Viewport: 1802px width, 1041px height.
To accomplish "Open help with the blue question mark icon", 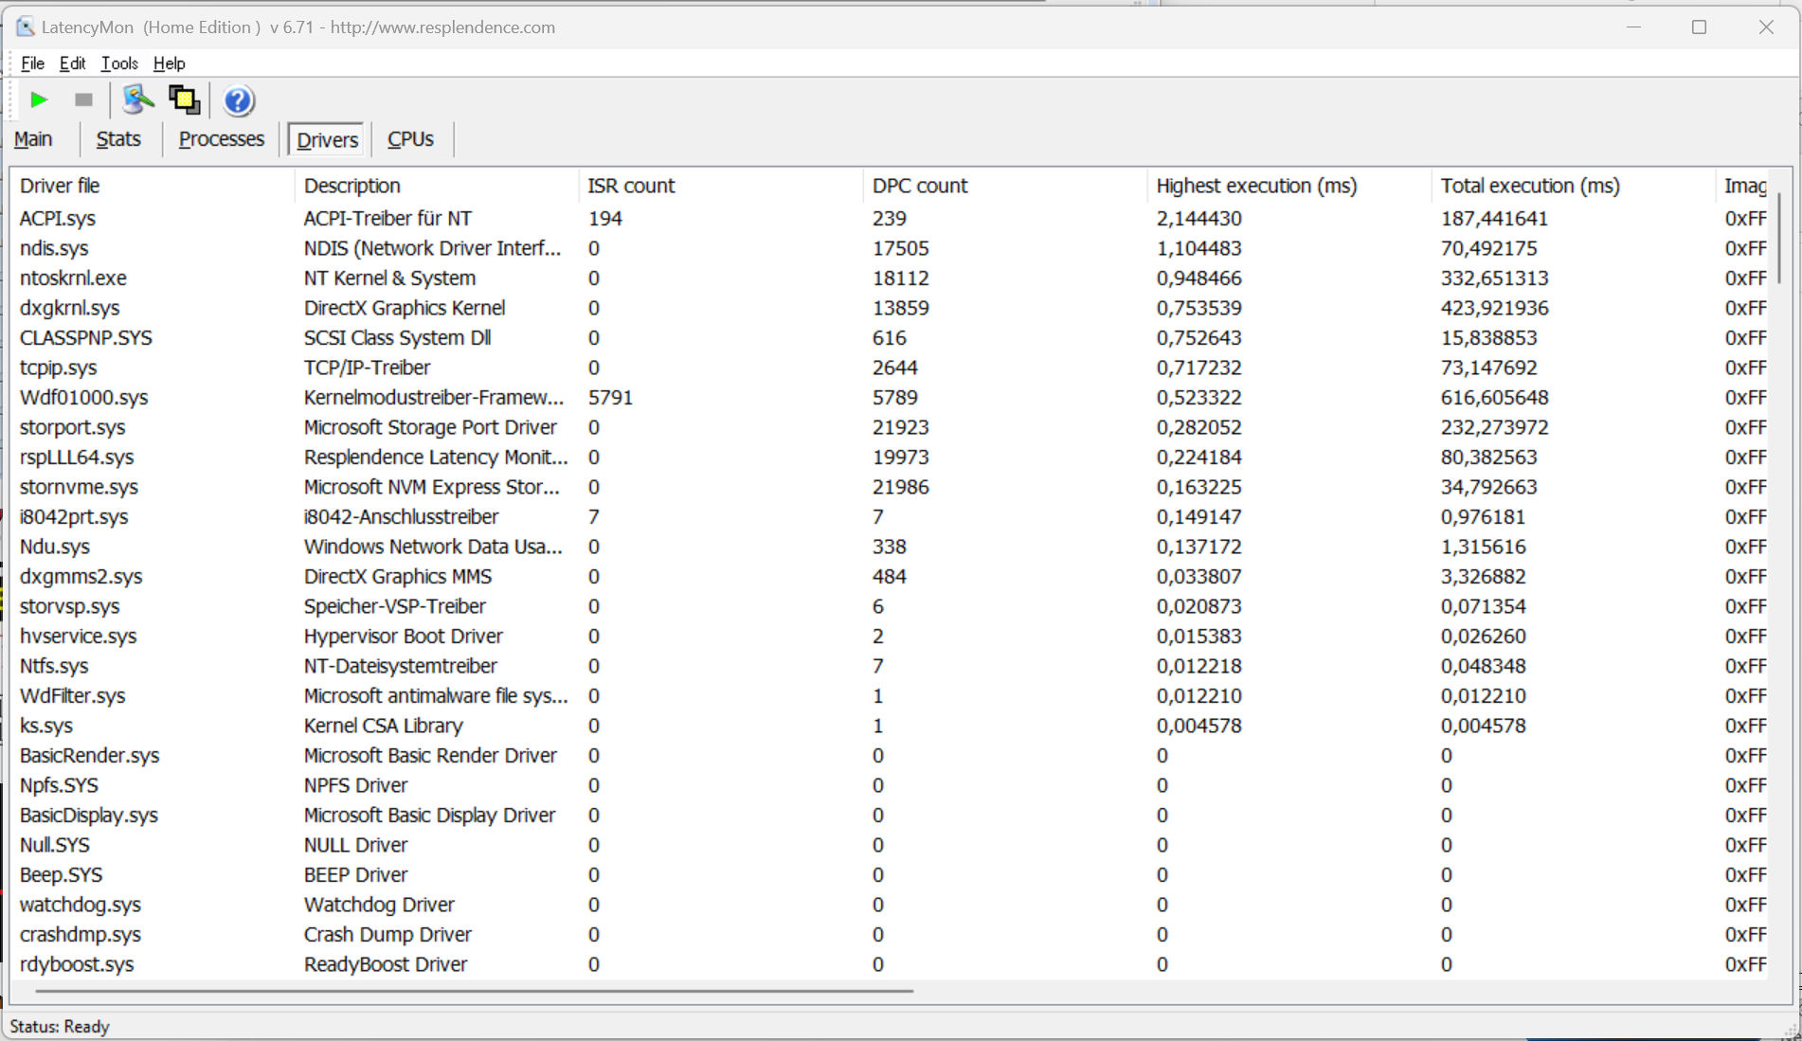I will (x=239, y=100).
